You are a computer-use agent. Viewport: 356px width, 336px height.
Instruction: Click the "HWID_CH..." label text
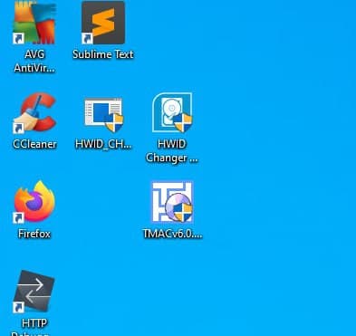pyautogui.click(x=103, y=144)
